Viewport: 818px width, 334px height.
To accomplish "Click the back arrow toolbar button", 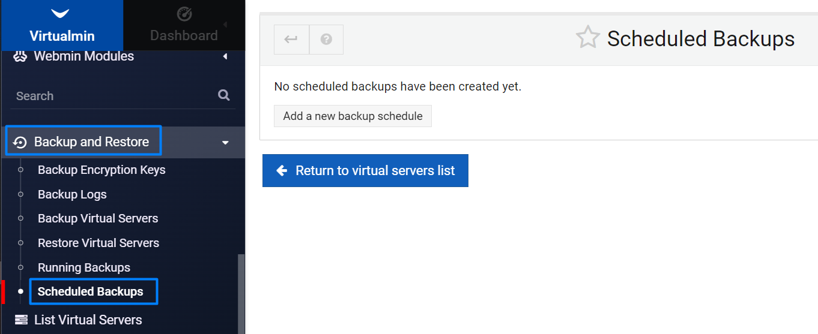I will pos(291,40).
